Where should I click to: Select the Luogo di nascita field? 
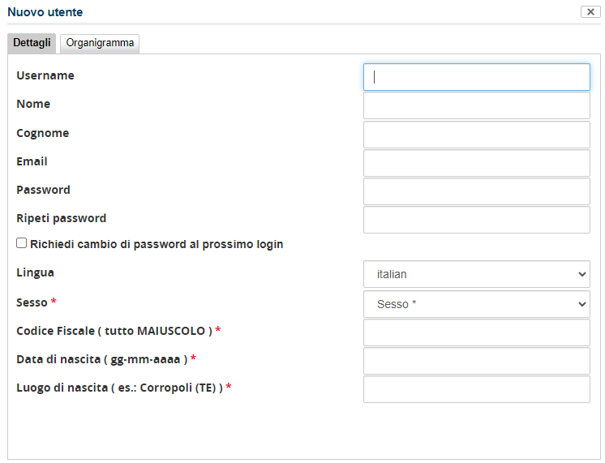(x=476, y=389)
